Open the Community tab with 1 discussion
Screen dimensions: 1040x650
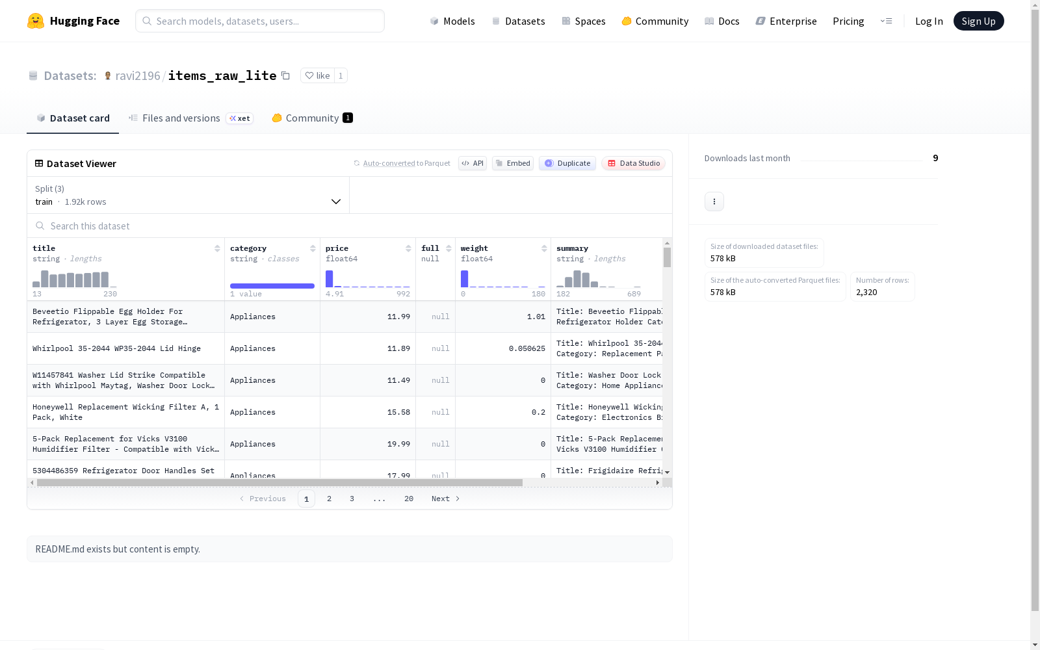pos(312,118)
